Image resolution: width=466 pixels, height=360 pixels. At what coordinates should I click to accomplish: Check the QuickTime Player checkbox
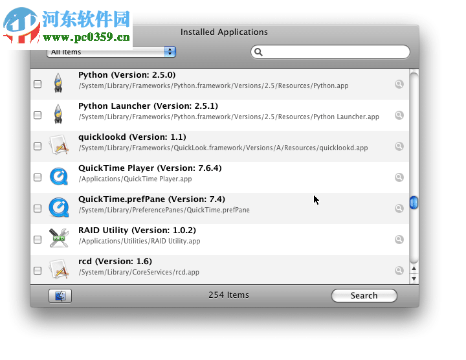[38, 177]
